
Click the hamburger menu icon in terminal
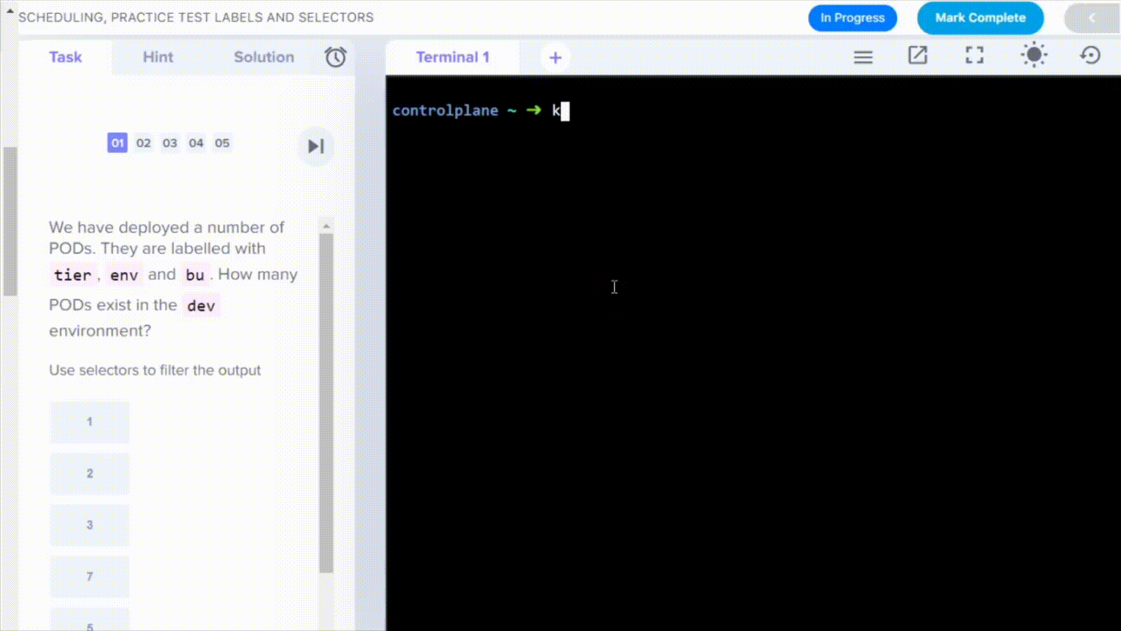pyautogui.click(x=863, y=56)
